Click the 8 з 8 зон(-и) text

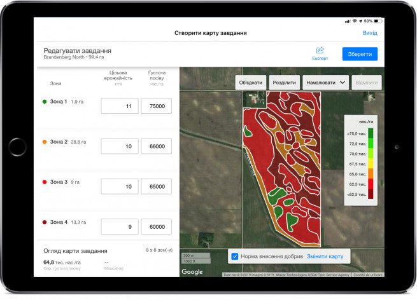[159, 250]
